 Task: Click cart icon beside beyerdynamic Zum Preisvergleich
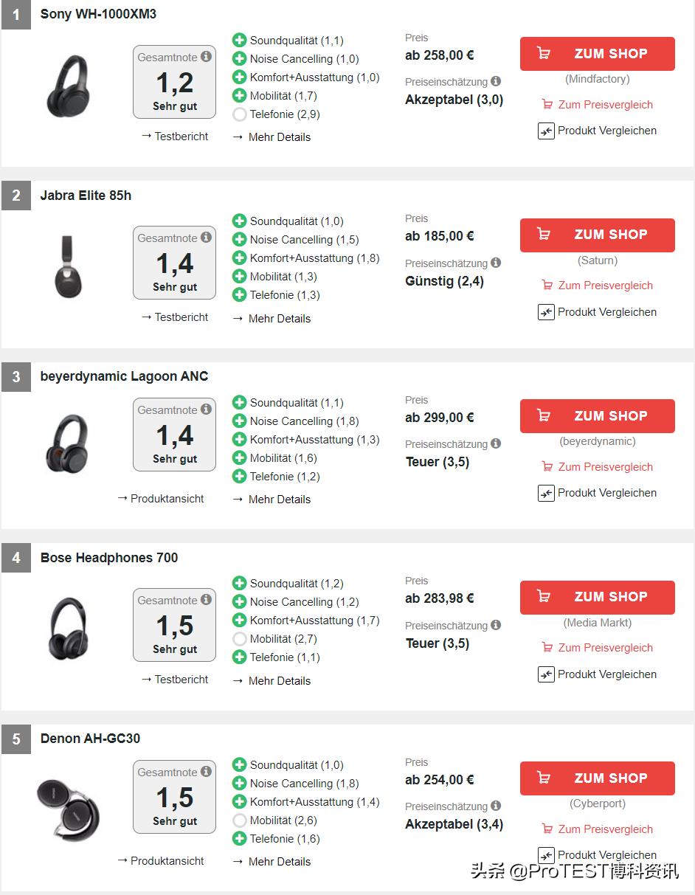[547, 466]
